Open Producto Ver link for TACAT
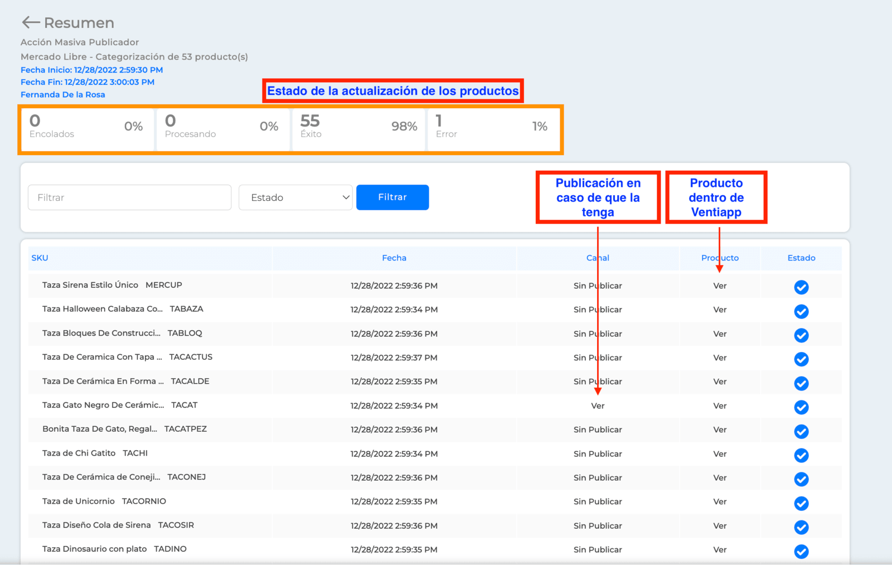 [x=720, y=405]
